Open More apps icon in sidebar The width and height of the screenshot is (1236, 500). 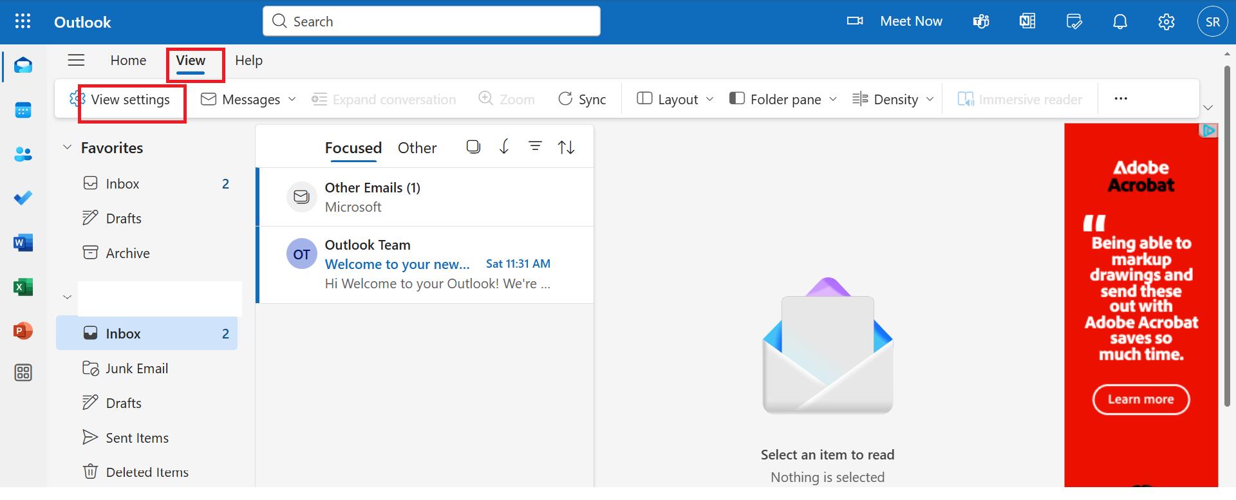[x=23, y=373]
